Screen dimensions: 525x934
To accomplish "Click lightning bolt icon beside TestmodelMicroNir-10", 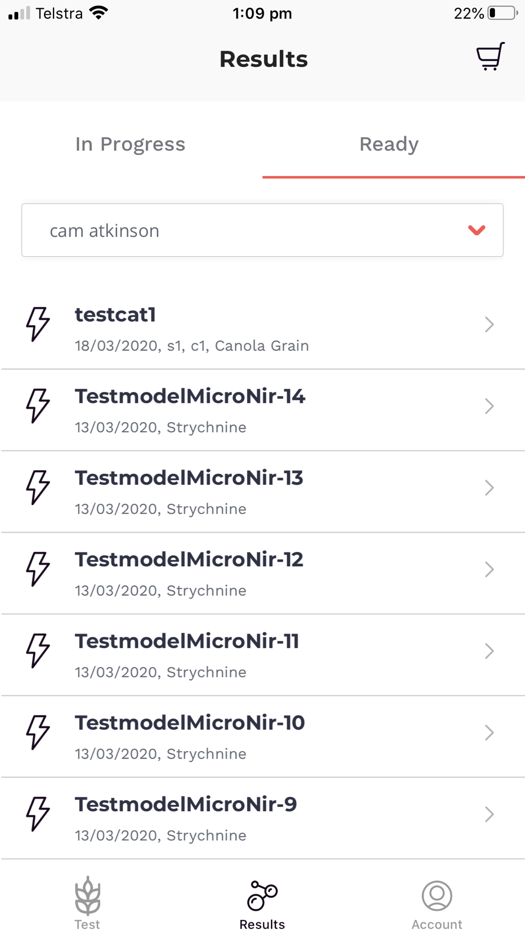I will (x=38, y=732).
